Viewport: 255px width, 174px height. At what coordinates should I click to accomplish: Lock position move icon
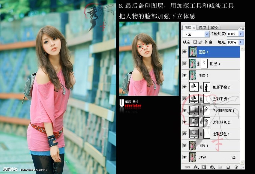point(205,42)
